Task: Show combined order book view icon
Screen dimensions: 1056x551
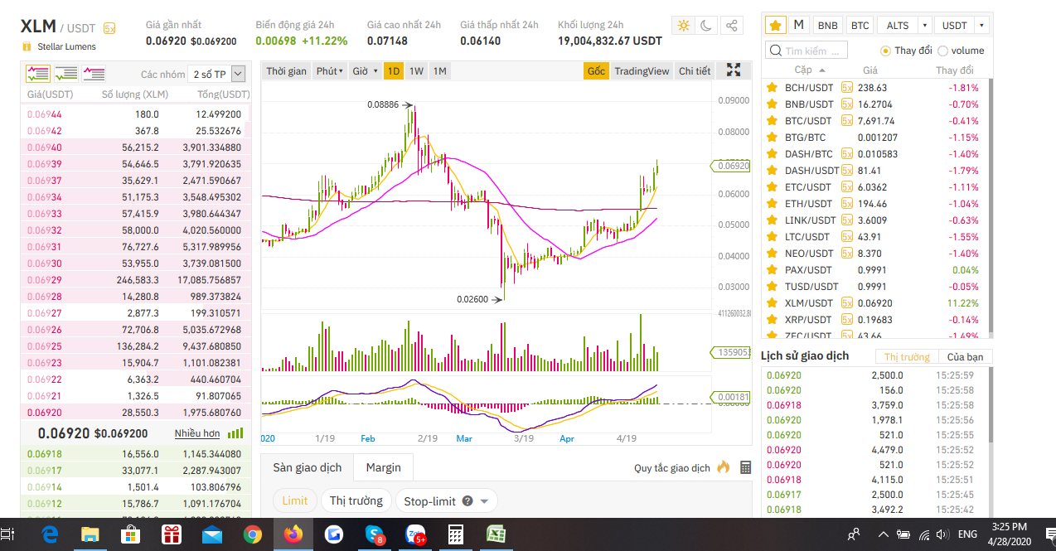Action: [x=37, y=74]
